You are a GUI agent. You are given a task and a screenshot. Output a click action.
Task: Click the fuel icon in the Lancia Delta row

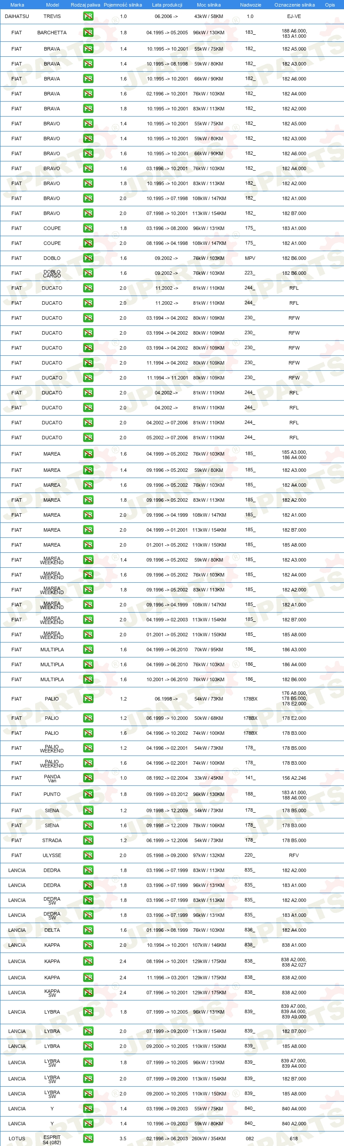point(88,930)
